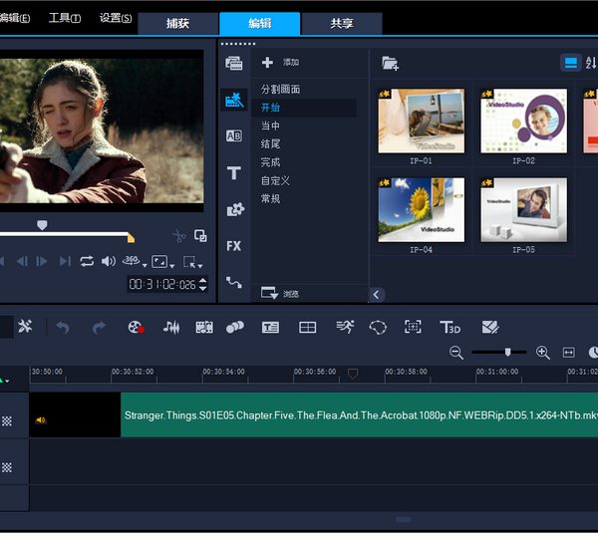Open the 3D Title editor tool

[450, 327]
